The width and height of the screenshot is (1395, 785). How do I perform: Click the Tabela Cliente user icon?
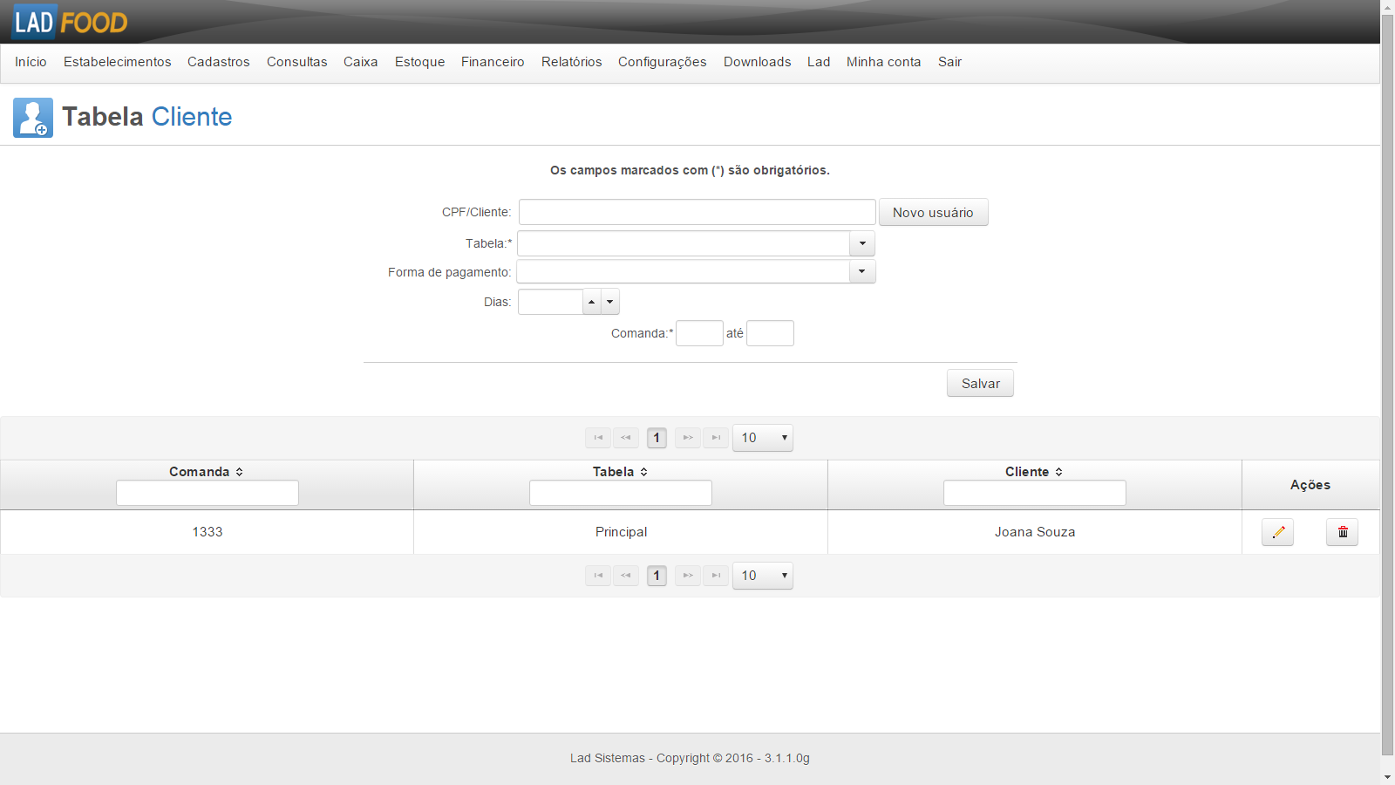(33, 118)
